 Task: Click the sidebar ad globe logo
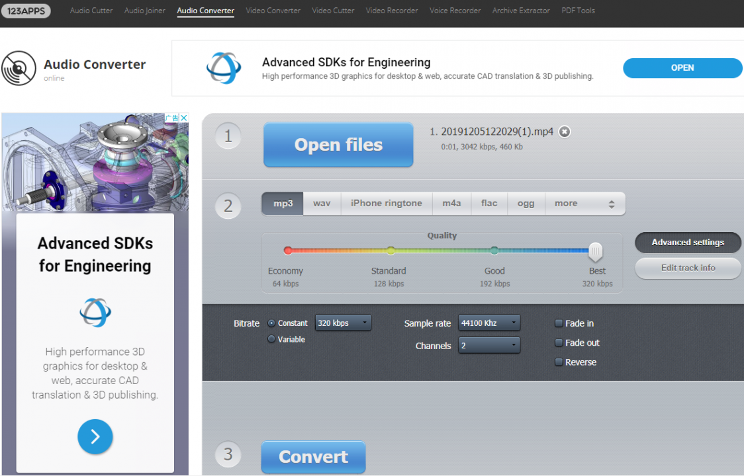pyautogui.click(x=95, y=313)
